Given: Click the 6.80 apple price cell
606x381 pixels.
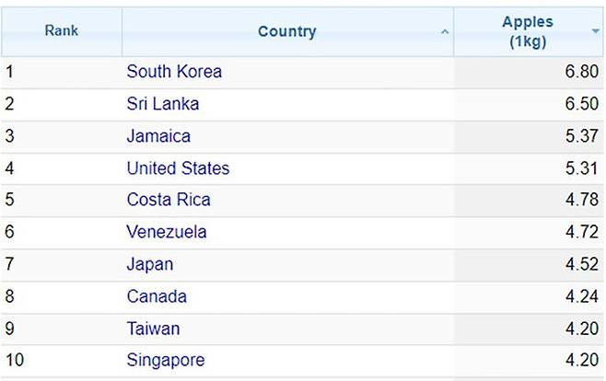Looking at the screenshot, I should point(529,72).
